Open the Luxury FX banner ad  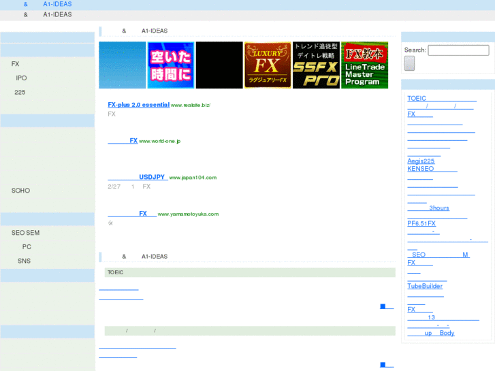(268, 65)
